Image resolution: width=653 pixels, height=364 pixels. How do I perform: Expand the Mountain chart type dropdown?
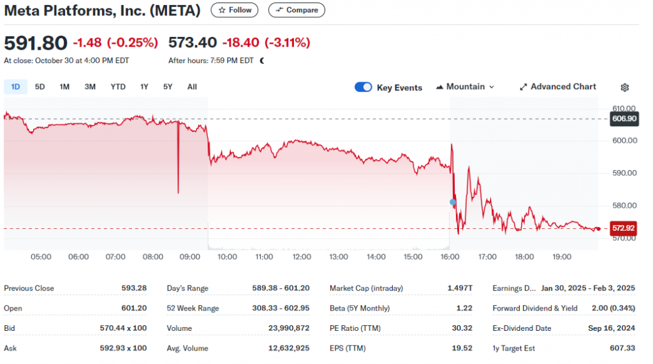tap(465, 87)
